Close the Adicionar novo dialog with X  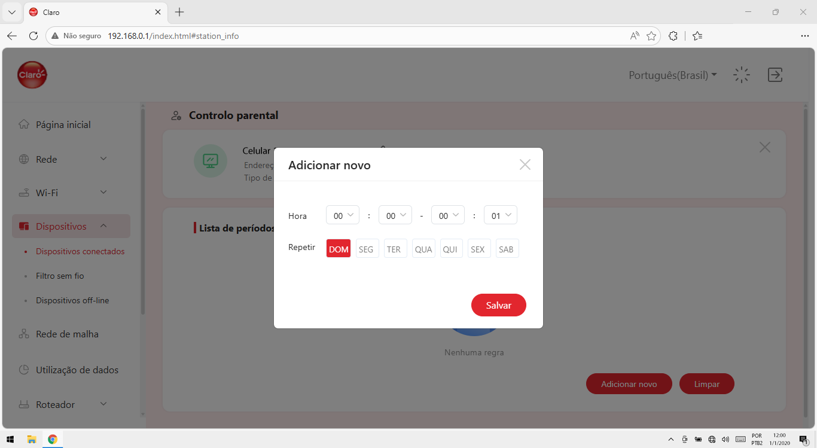(x=525, y=164)
